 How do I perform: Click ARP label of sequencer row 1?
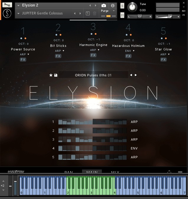[x=134, y=122]
